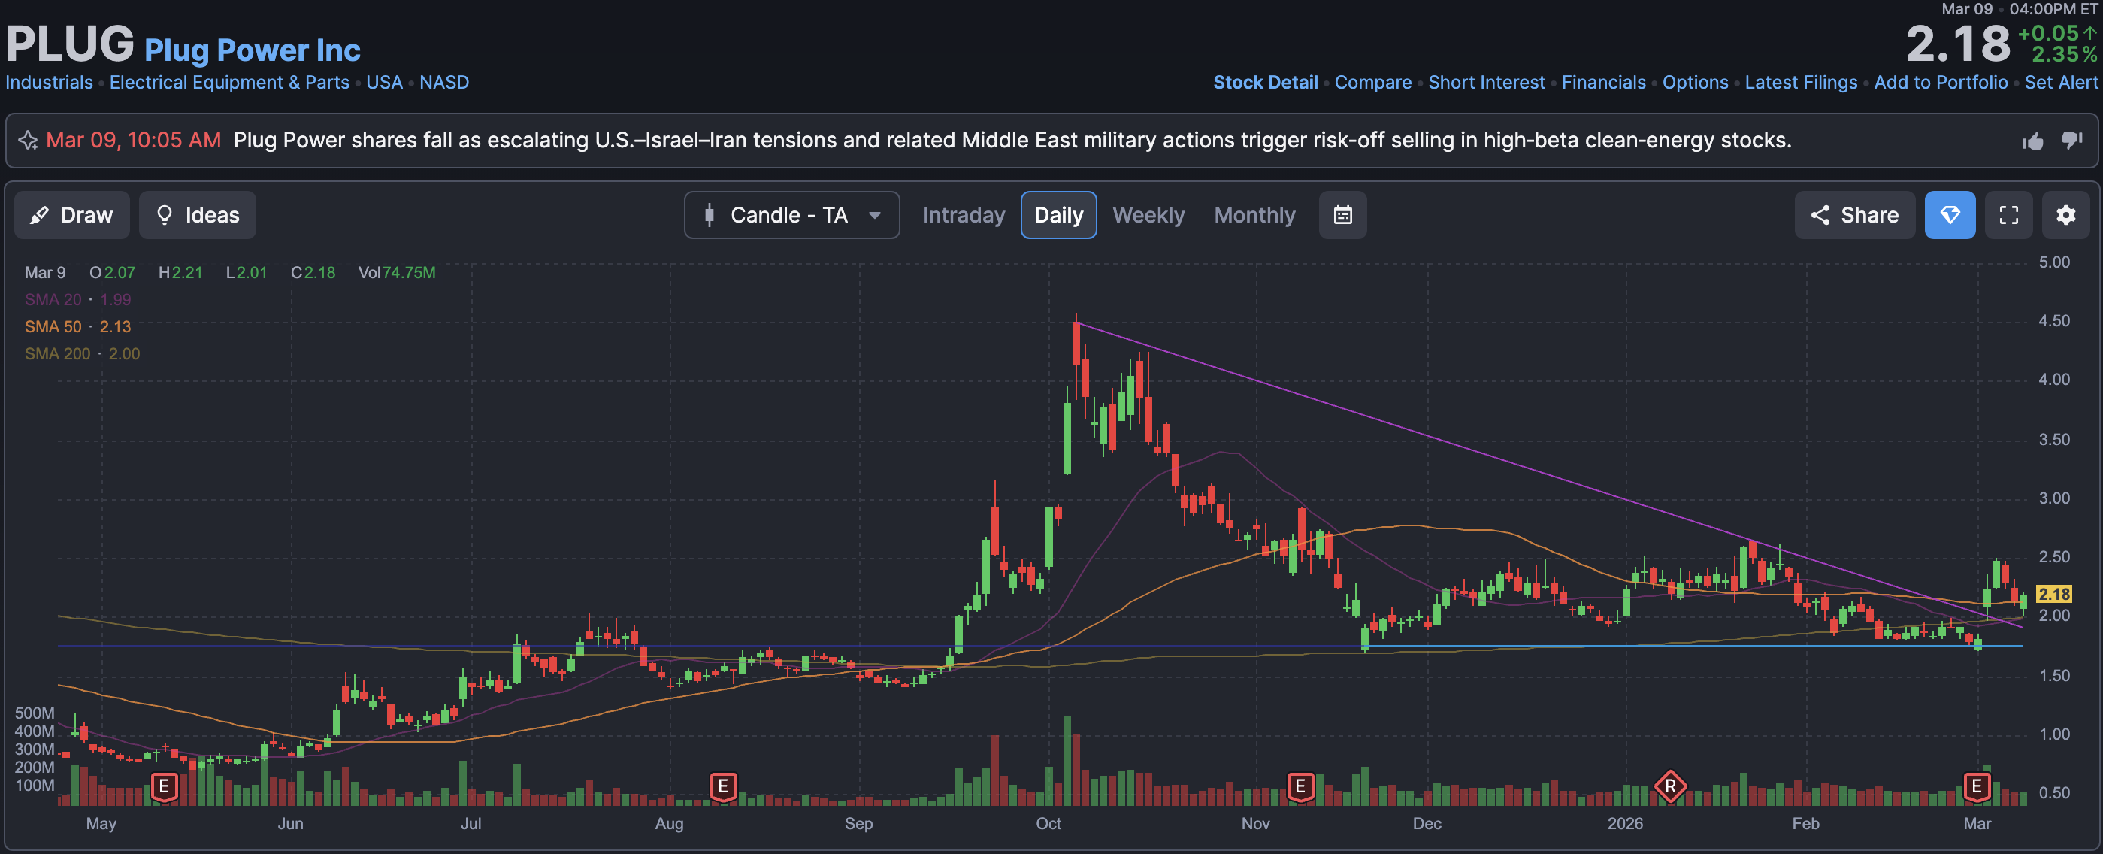Star the Mar 09 news headline
The height and width of the screenshot is (854, 2103).
pyautogui.click(x=28, y=141)
